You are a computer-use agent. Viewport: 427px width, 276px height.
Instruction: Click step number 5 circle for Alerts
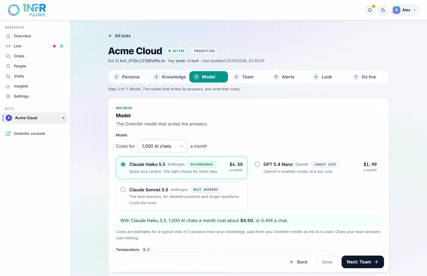(x=276, y=77)
